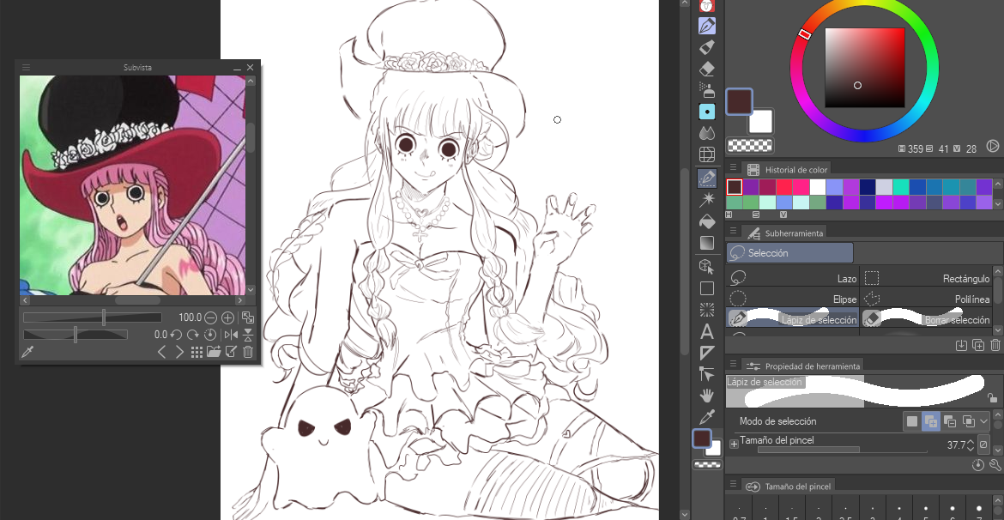
Task: Open Subherramienta panel menu
Action: point(733,233)
